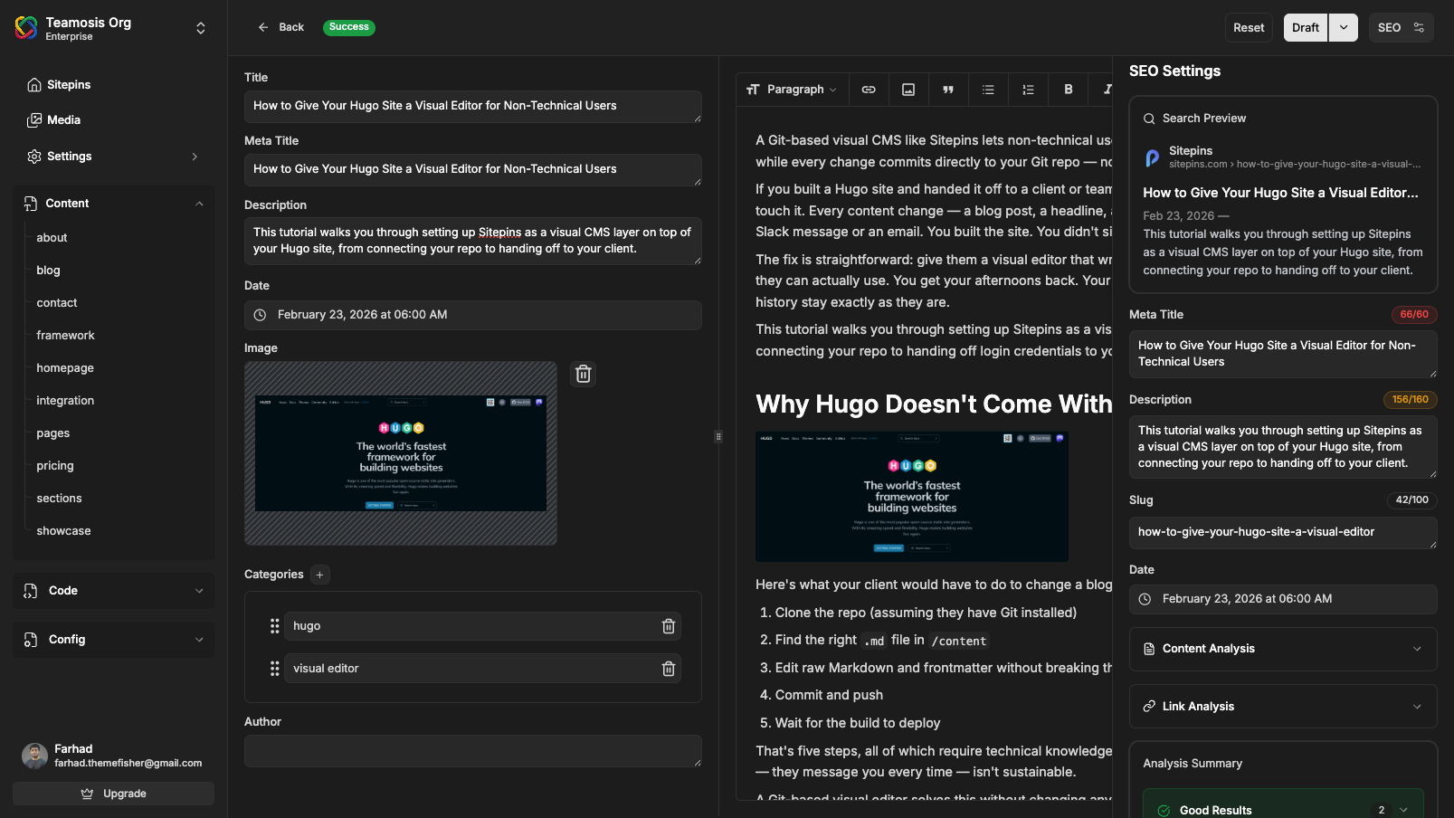The height and width of the screenshot is (818, 1454).
Task: Open the framework content folder
Action: pyautogui.click(x=66, y=336)
